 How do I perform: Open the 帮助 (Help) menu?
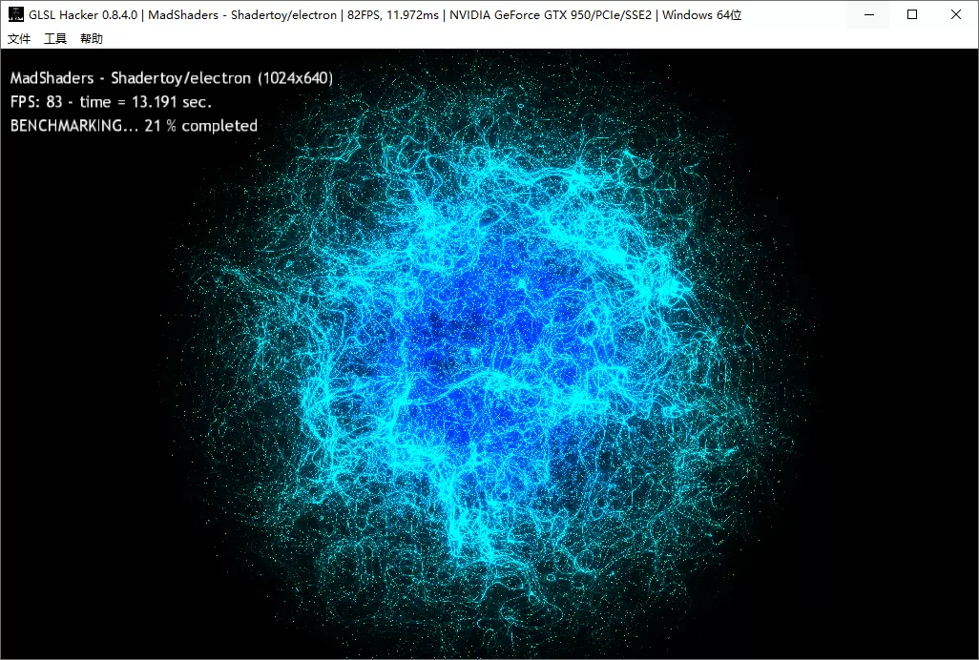91,39
